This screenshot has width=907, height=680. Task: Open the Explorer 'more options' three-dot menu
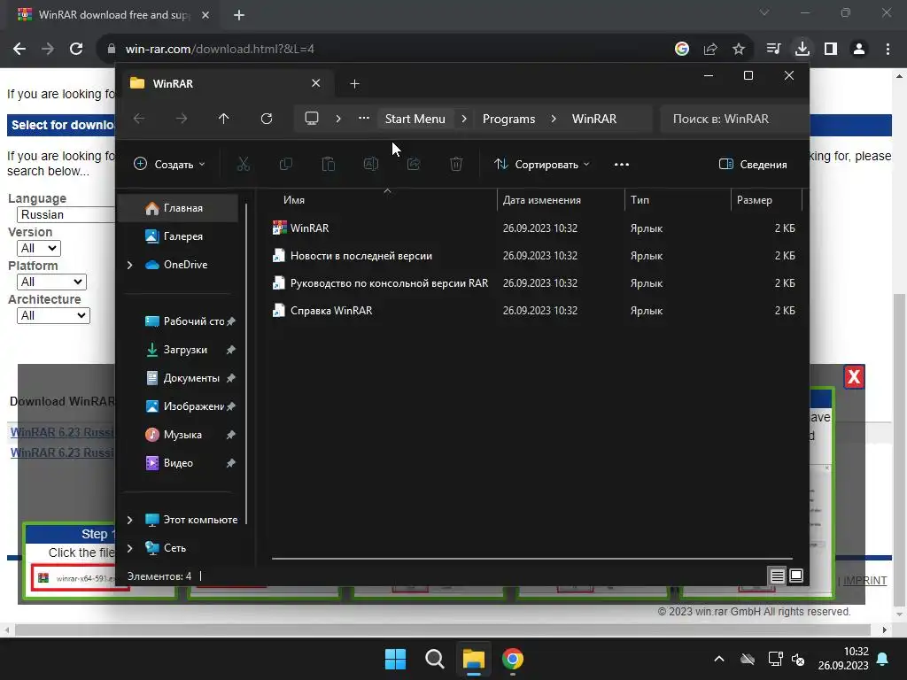(x=621, y=164)
